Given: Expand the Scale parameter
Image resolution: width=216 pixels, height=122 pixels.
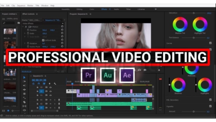Looking at the screenshot, I should click(x=25, y=33).
